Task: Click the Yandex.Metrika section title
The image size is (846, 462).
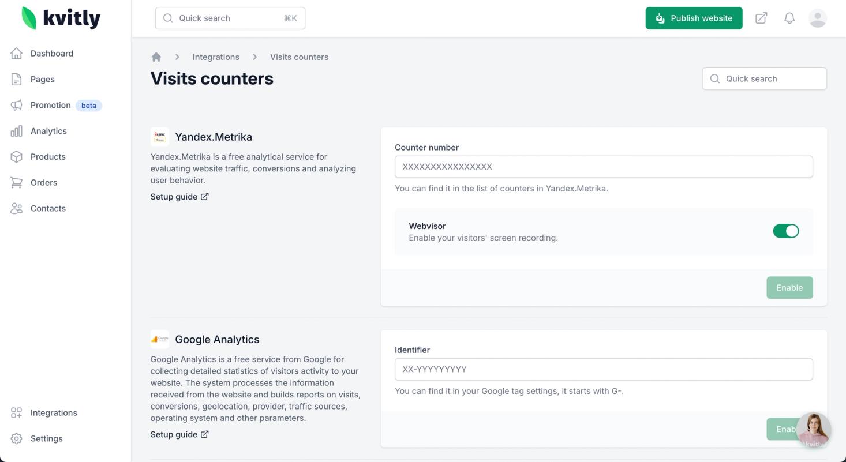Action: click(214, 137)
